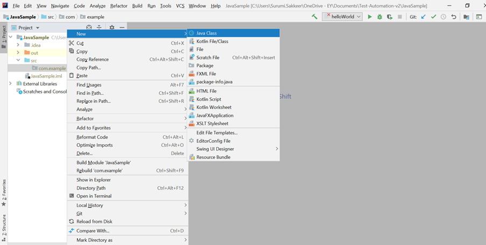Click the Copy icon in context menu
486x245 pixels.
point(72,51)
